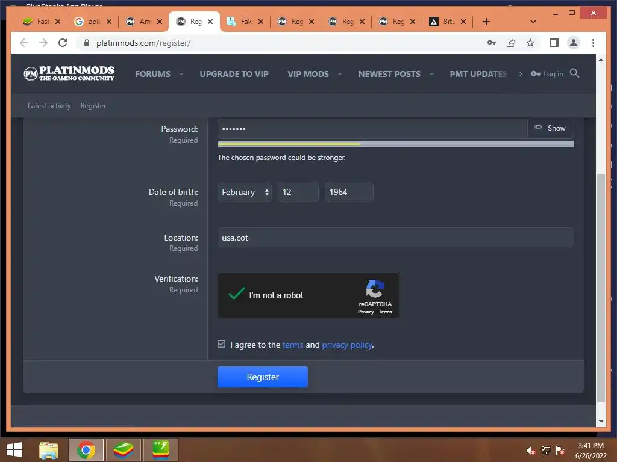
Task: Click the Chrome taskbar icon
Action: pyautogui.click(x=86, y=450)
